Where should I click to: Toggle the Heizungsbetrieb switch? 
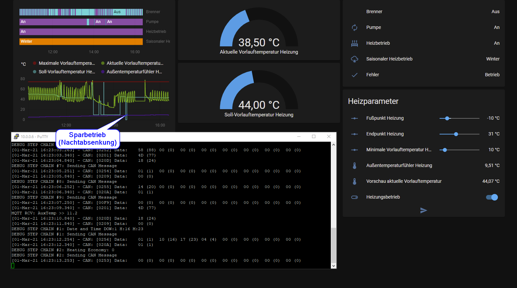[x=492, y=197]
